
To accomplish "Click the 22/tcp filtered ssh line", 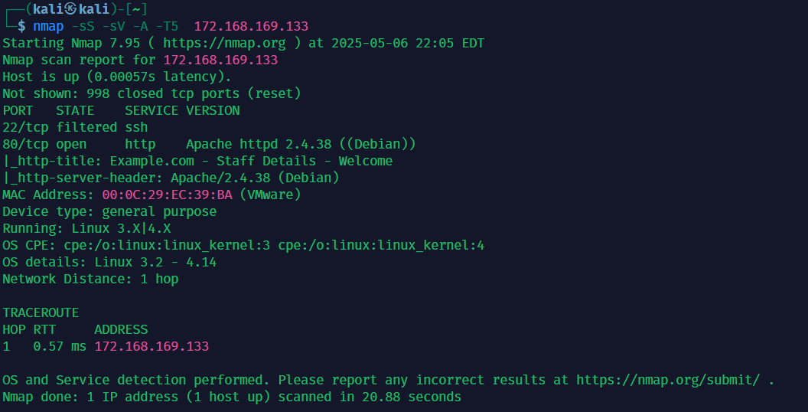I will tap(75, 127).
